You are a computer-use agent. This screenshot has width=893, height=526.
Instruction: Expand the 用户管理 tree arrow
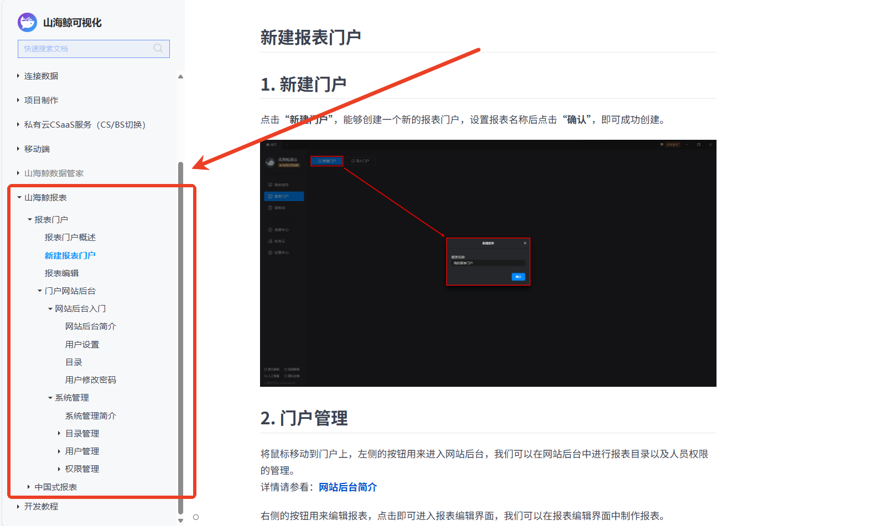(x=59, y=451)
